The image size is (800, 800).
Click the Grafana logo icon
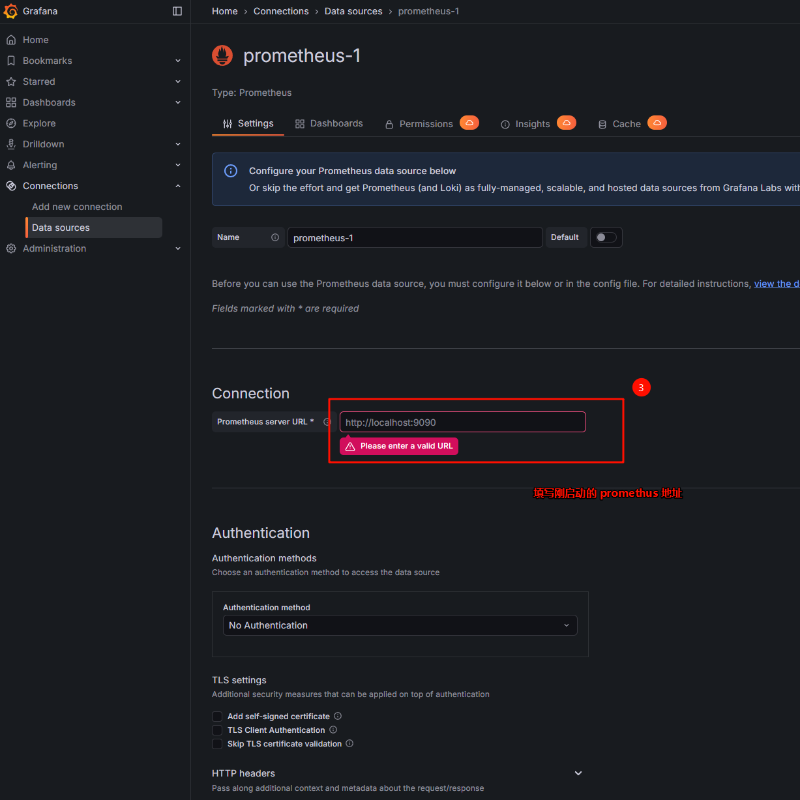[x=11, y=11]
